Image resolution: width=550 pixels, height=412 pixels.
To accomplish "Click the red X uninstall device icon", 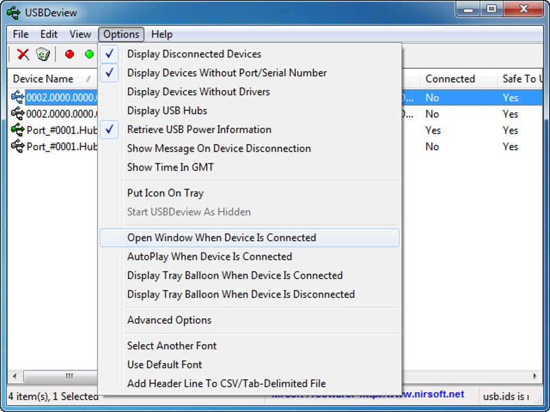I will pos(23,54).
